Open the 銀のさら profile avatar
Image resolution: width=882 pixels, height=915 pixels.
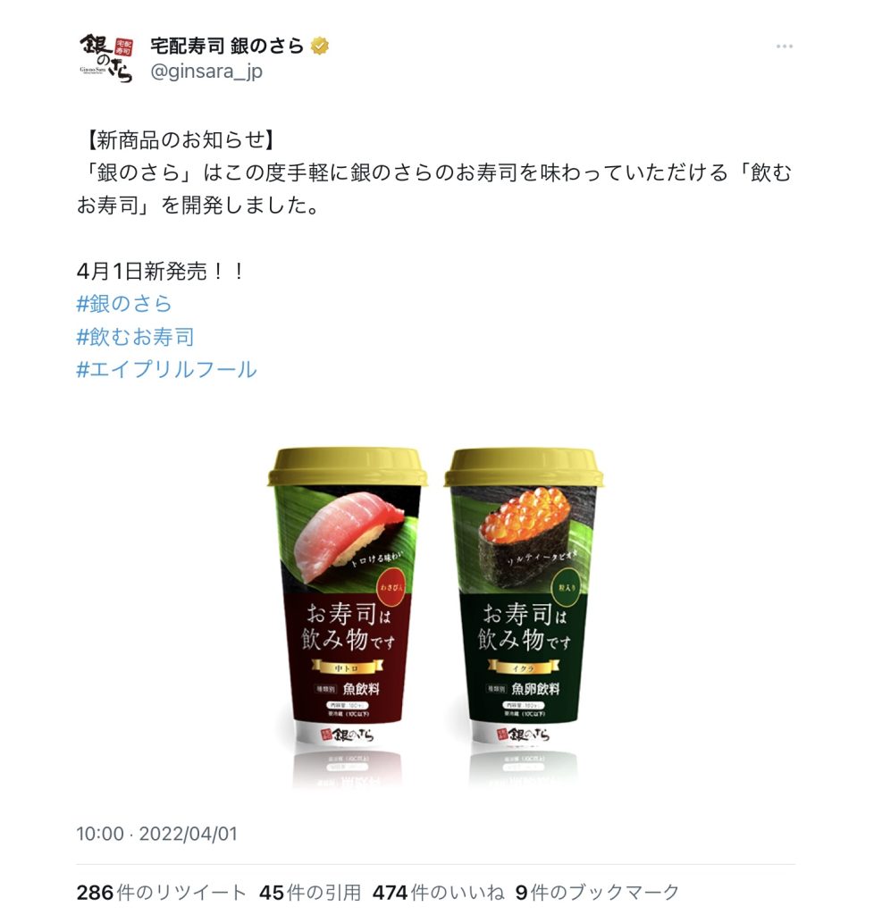(106, 58)
